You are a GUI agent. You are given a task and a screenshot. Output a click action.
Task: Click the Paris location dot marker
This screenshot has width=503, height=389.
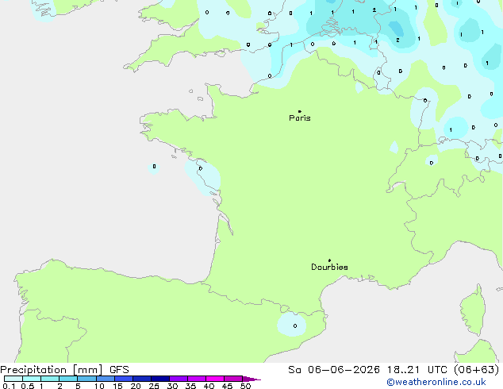pyautogui.click(x=300, y=111)
